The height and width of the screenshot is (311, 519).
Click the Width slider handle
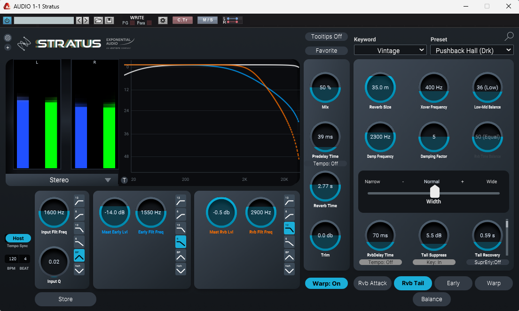coord(435,192)
